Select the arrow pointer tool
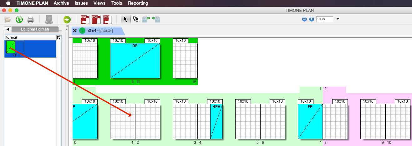This screenshot has width=412, height=146. pyautogui.click(x=125, y=19)
